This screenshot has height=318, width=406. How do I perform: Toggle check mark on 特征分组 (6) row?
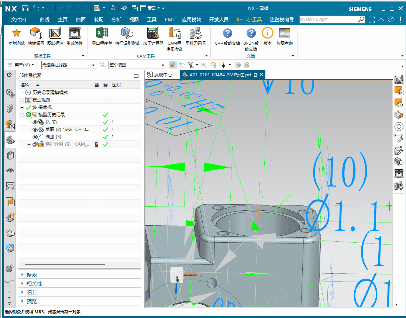pos(106,144)
